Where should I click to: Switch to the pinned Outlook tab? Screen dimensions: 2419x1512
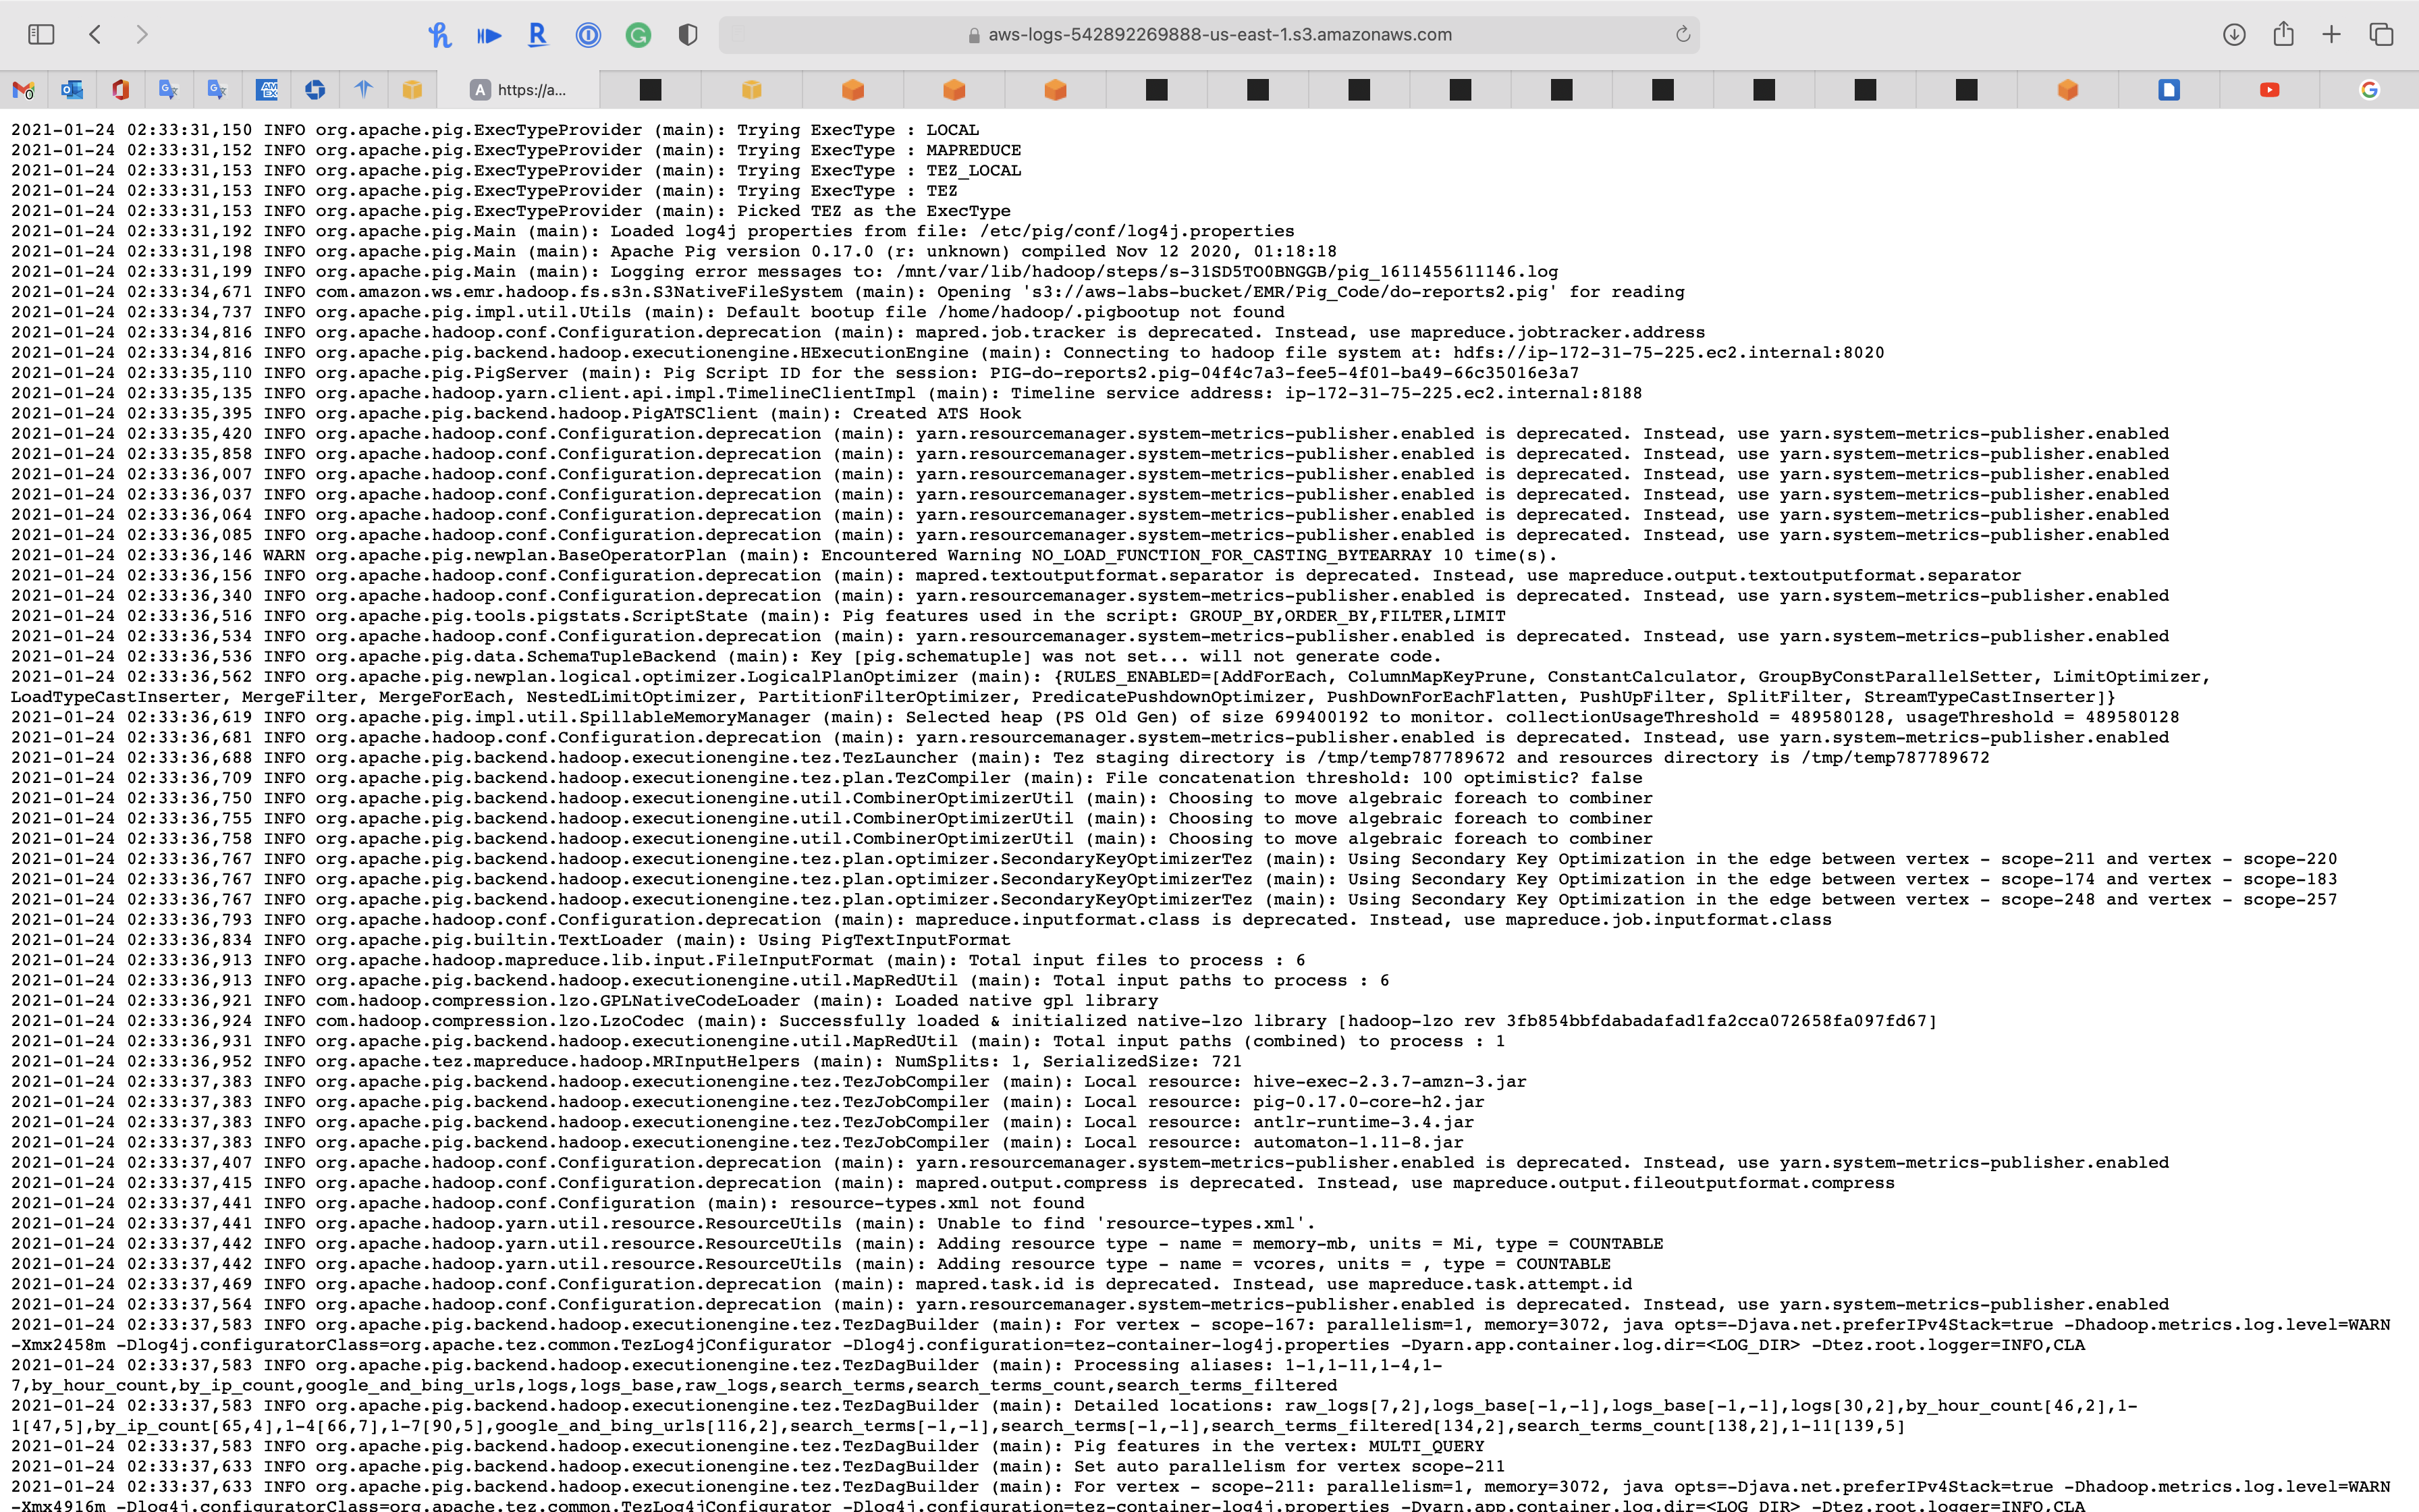(72, 90)
